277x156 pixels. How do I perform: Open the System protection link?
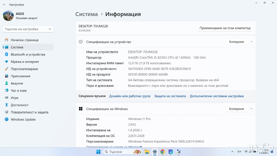tap(170, 96)
